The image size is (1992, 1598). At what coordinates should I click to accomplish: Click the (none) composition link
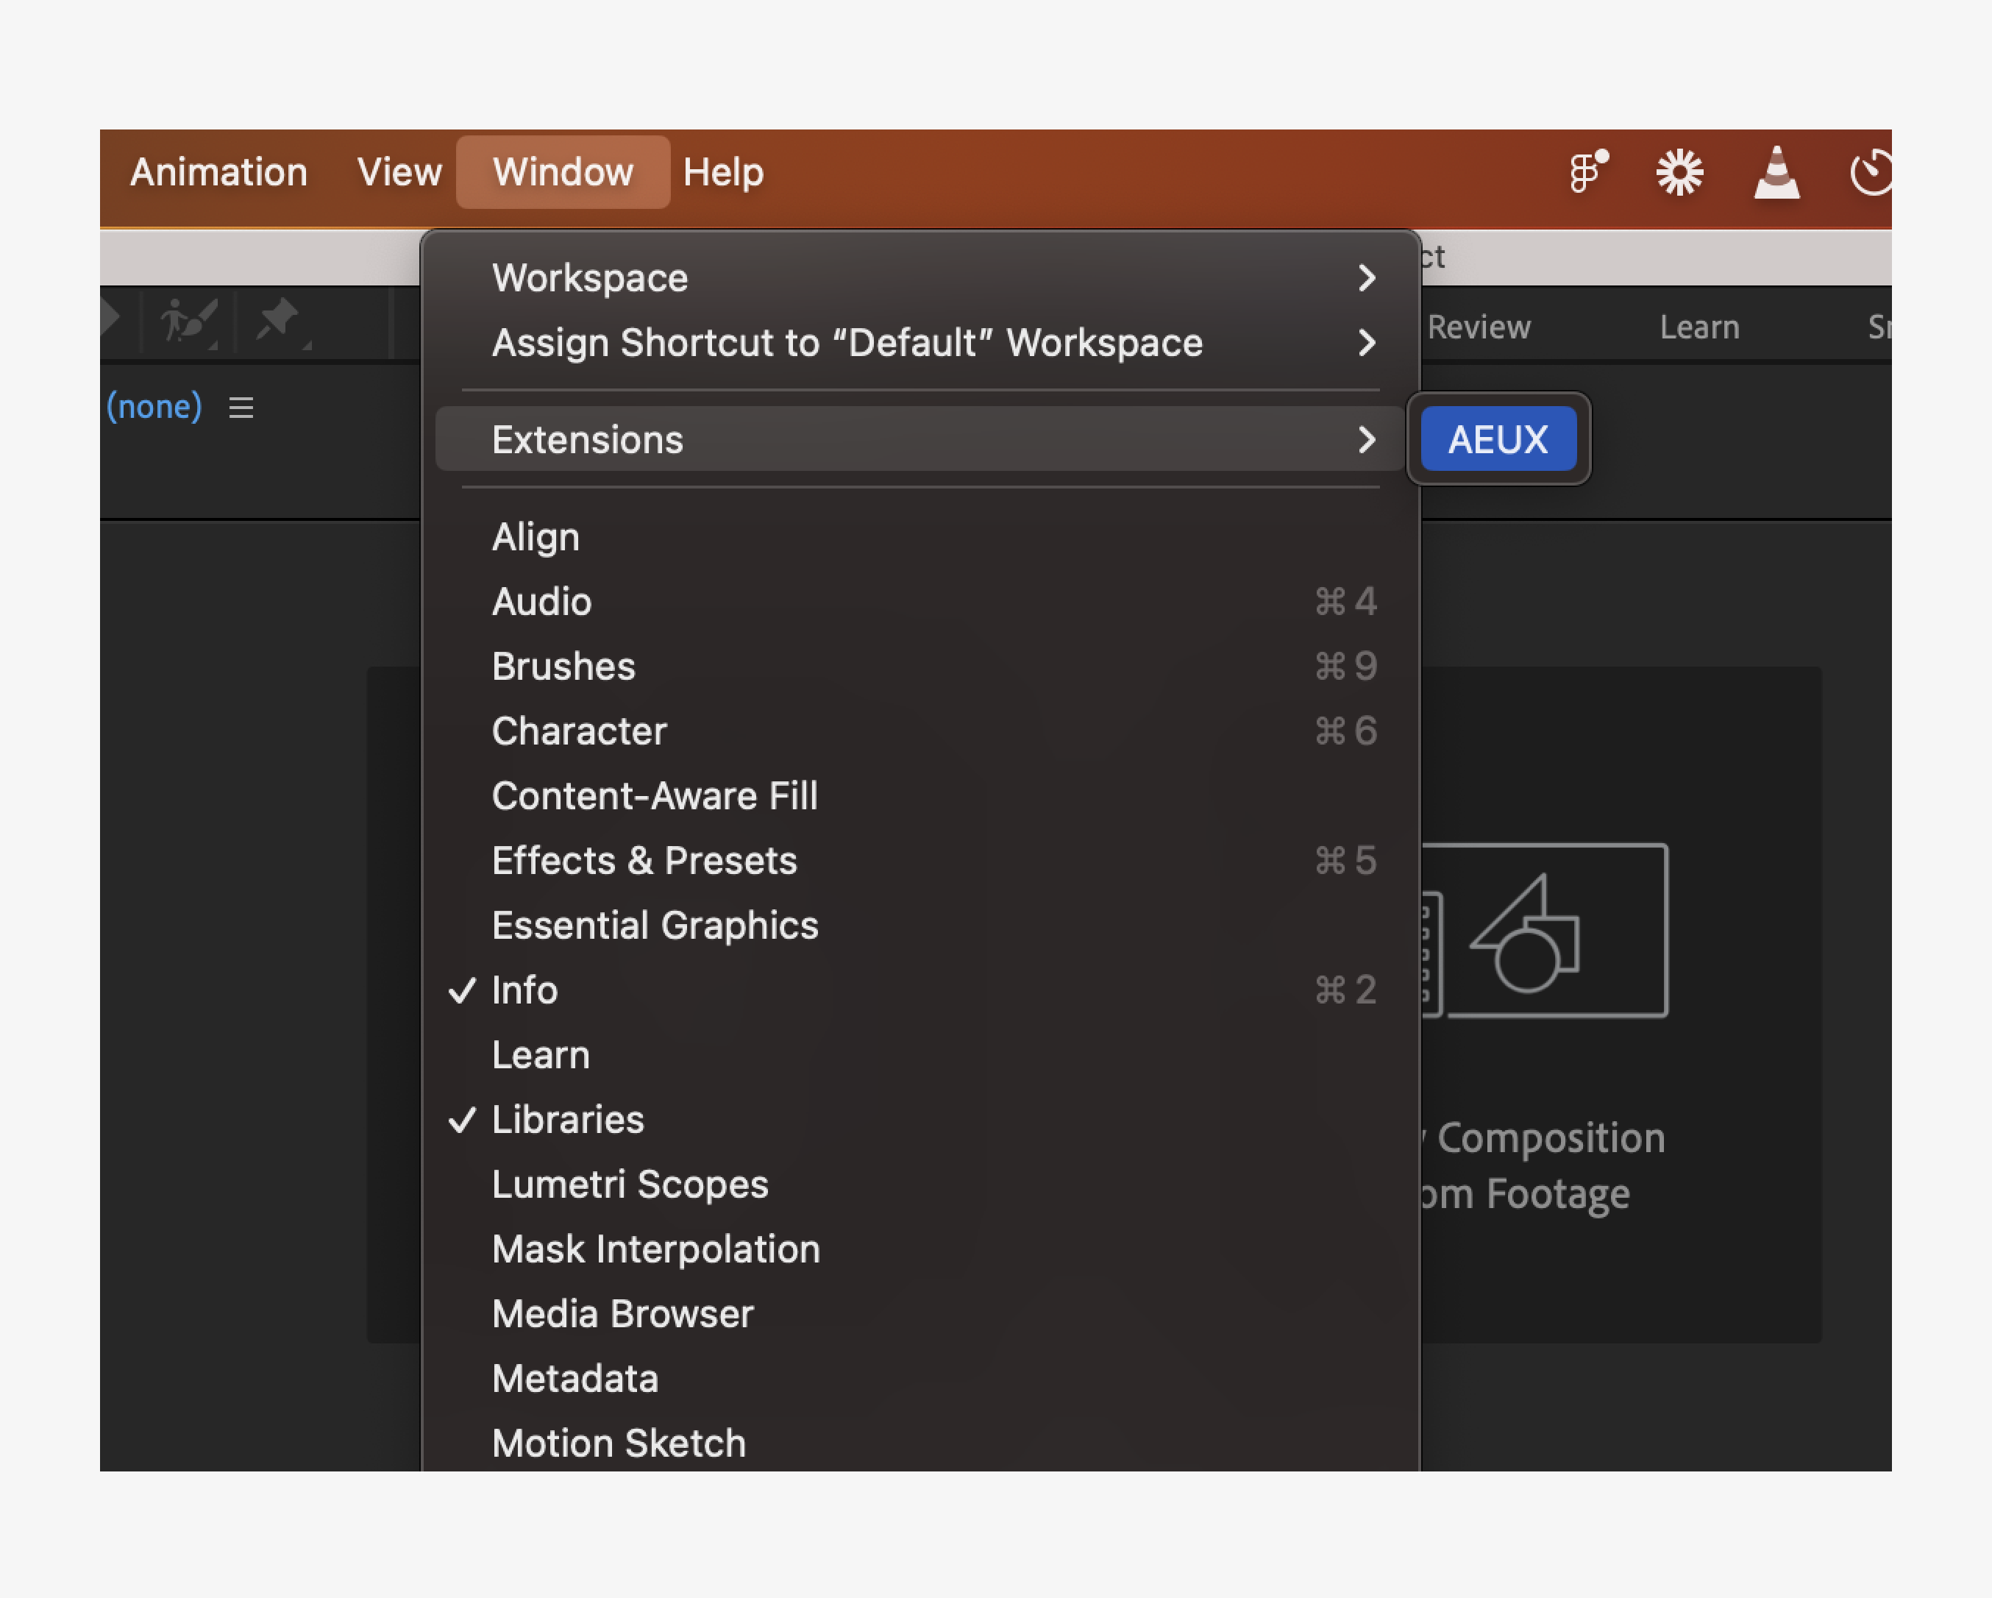pyautogui.click(x=155, y=407)
